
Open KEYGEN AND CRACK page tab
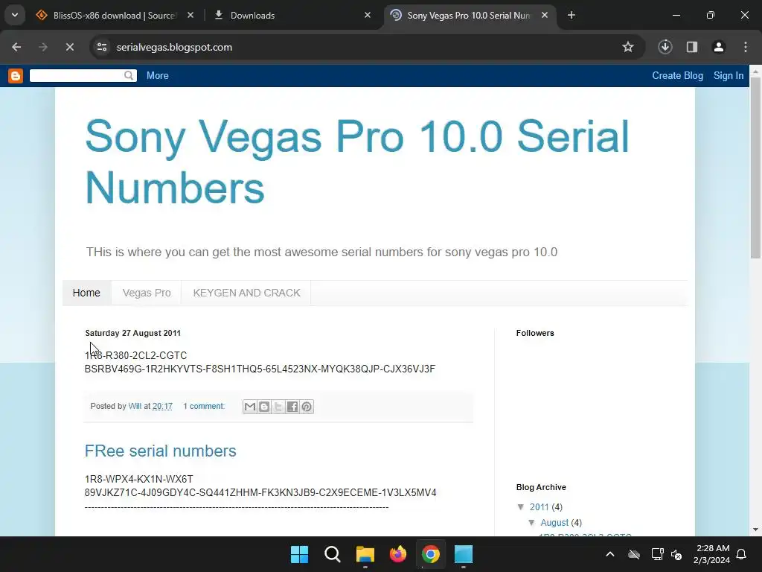[x=246, y=293]
